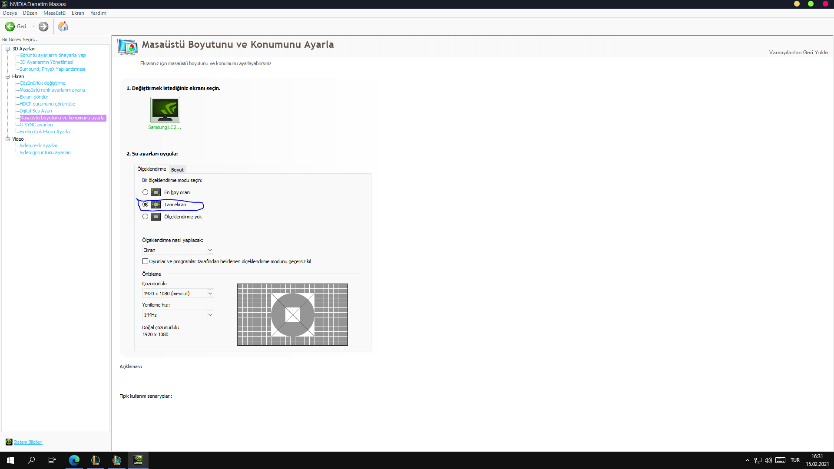Select G-SYNC ayarları in the tree
The height and width of the screenshot is (469, 834).
coord(36,125)
